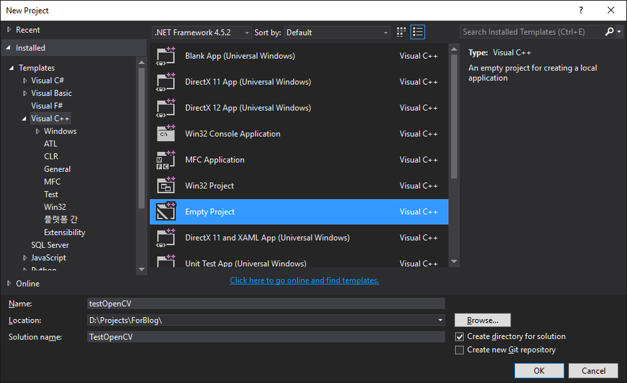Collapse the Visual C++ node arrow
Screen dimensions: 627x383
(25, 119)
